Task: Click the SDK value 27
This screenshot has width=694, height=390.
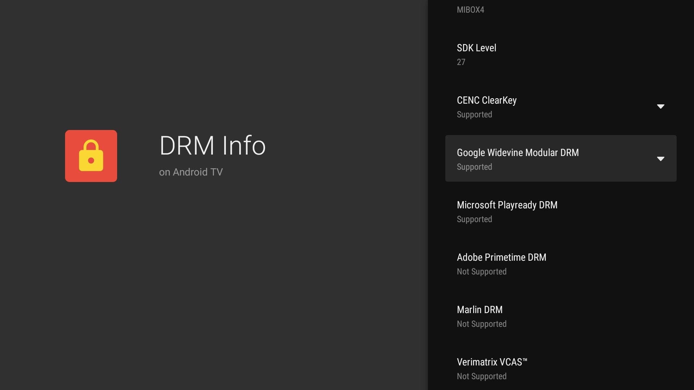Action: (461, 62)
